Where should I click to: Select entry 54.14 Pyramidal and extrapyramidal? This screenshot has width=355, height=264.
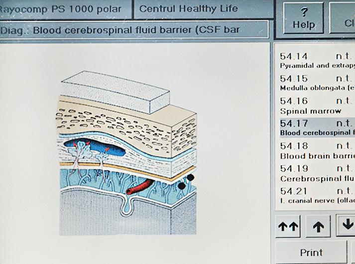pyautogui.click(x=317, y=60)
